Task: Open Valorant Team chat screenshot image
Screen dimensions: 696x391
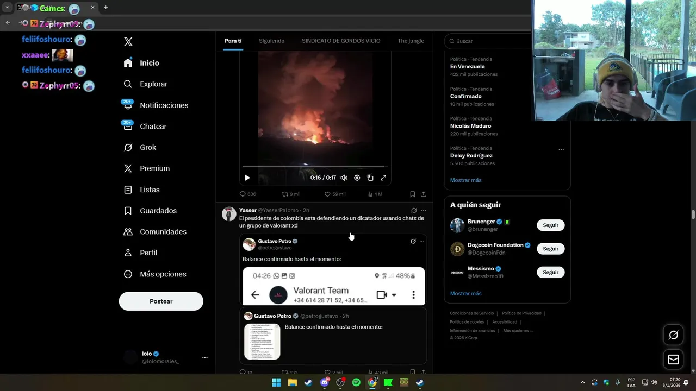Action: [333, 286]
